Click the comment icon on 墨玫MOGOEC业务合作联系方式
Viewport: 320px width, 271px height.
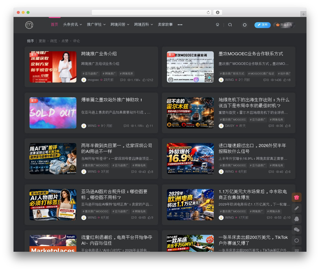(x=265, y=80)
